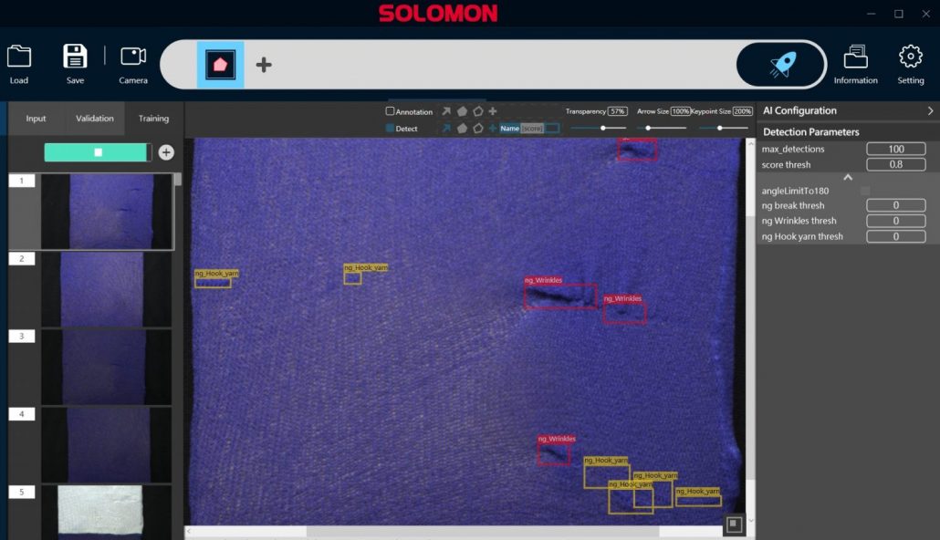
Task: Click the Transparency slider handle
Action: click(604, 127)
